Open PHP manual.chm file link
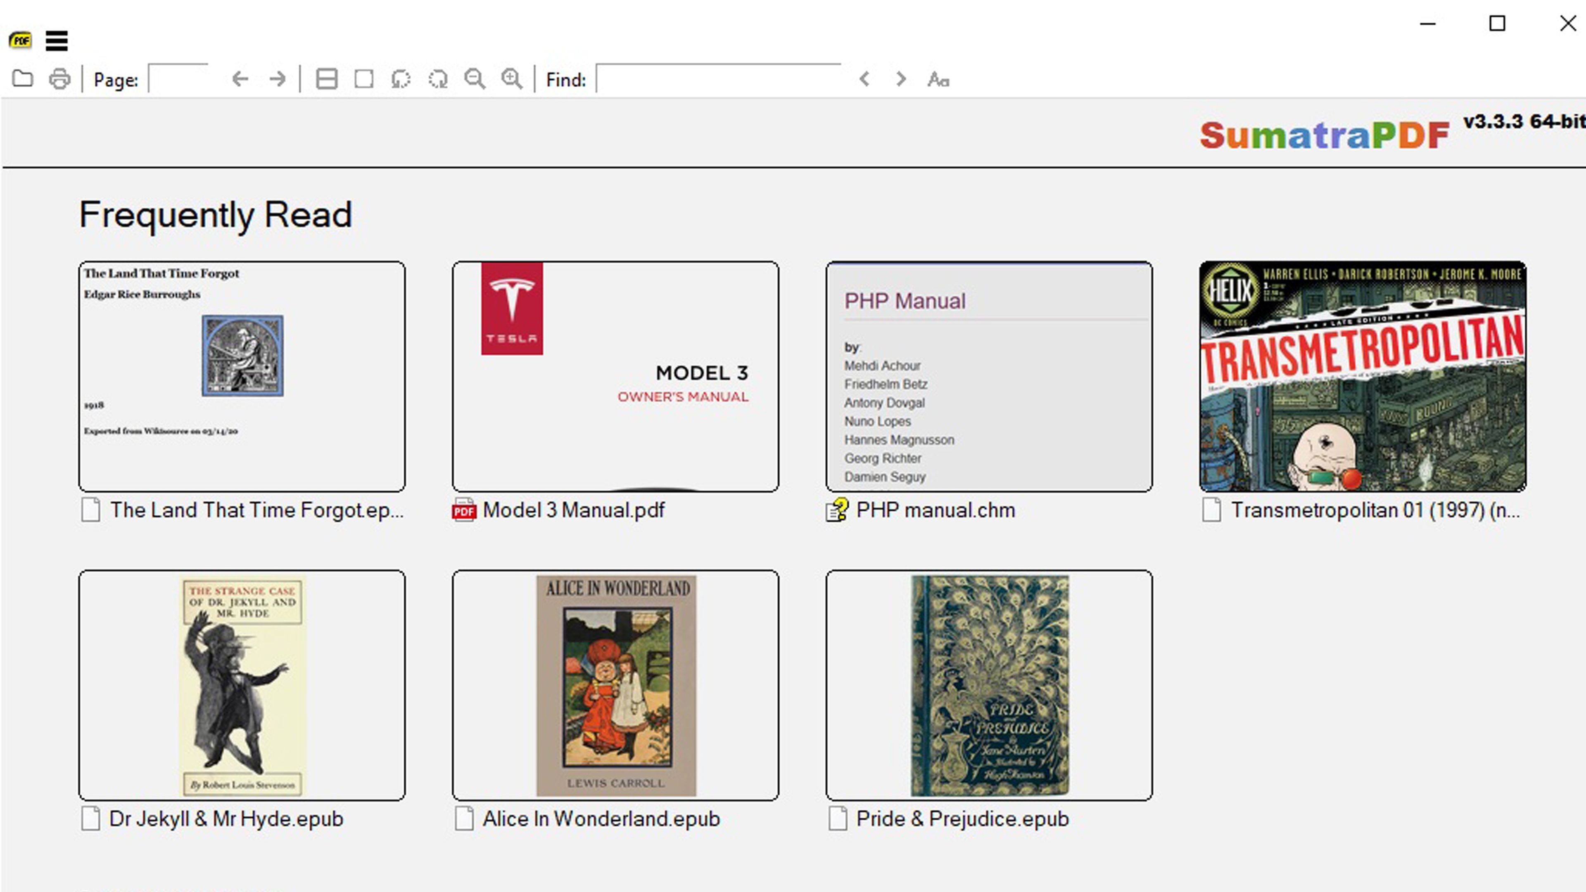Screen dimensions: 1586x892 point(935,510)
